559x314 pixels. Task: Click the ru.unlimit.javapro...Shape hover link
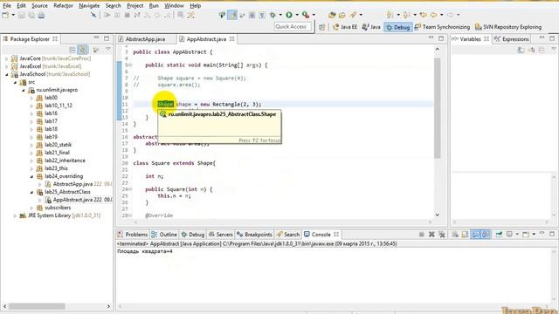click(222, 114)
